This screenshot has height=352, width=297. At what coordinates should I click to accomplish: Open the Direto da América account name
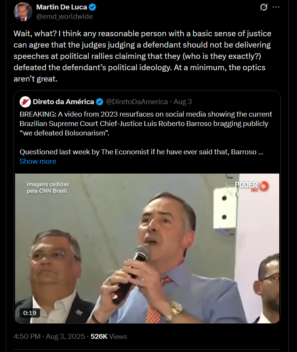(x=63, y=102)
